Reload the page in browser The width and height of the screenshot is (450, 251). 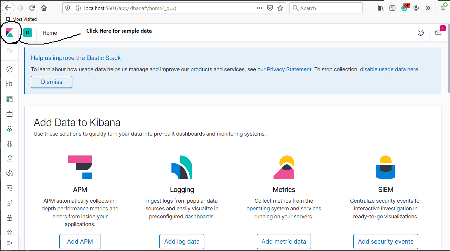[x=32, y=8]
